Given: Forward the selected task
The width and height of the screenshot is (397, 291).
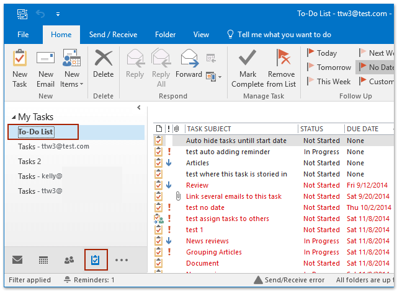Looking at the screenshot, I should 189,64.
